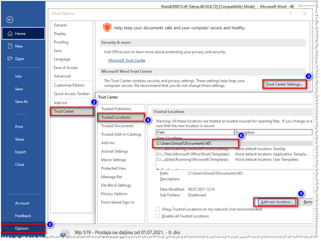Open the Print page
Image resolution: width=321 pixels, height=241 pixels.
coord(19,127)
